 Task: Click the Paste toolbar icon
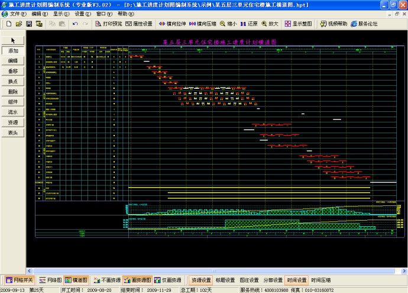pos(62,24)
